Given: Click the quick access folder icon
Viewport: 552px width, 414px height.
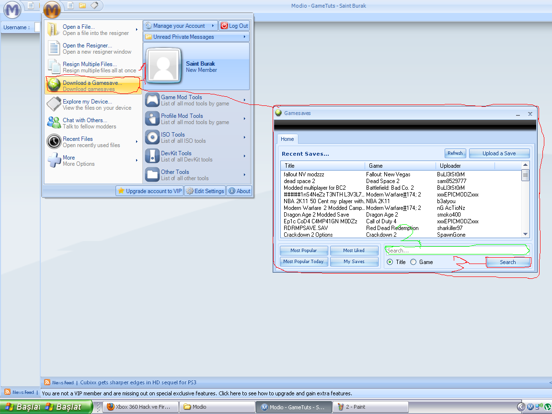Looking at the screenshot, I should [82, 5].
